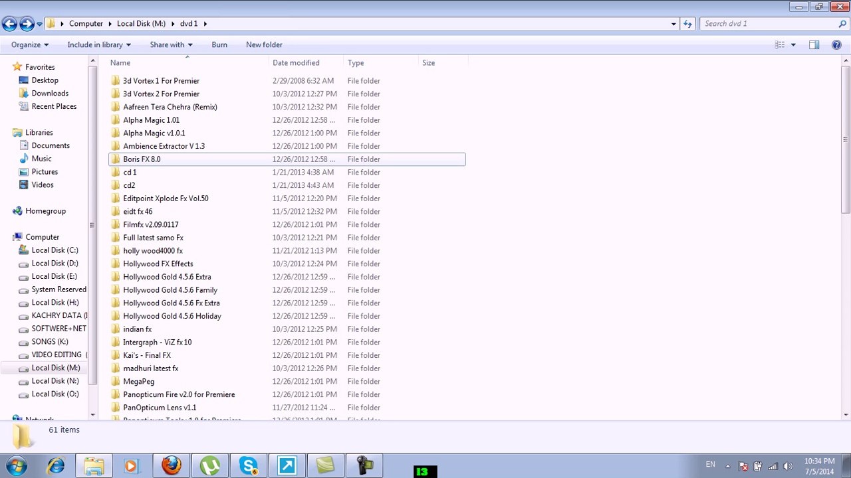This screenshot has height=478, width=851.
Task: Open the Share with dropdown
Action: 171,45
